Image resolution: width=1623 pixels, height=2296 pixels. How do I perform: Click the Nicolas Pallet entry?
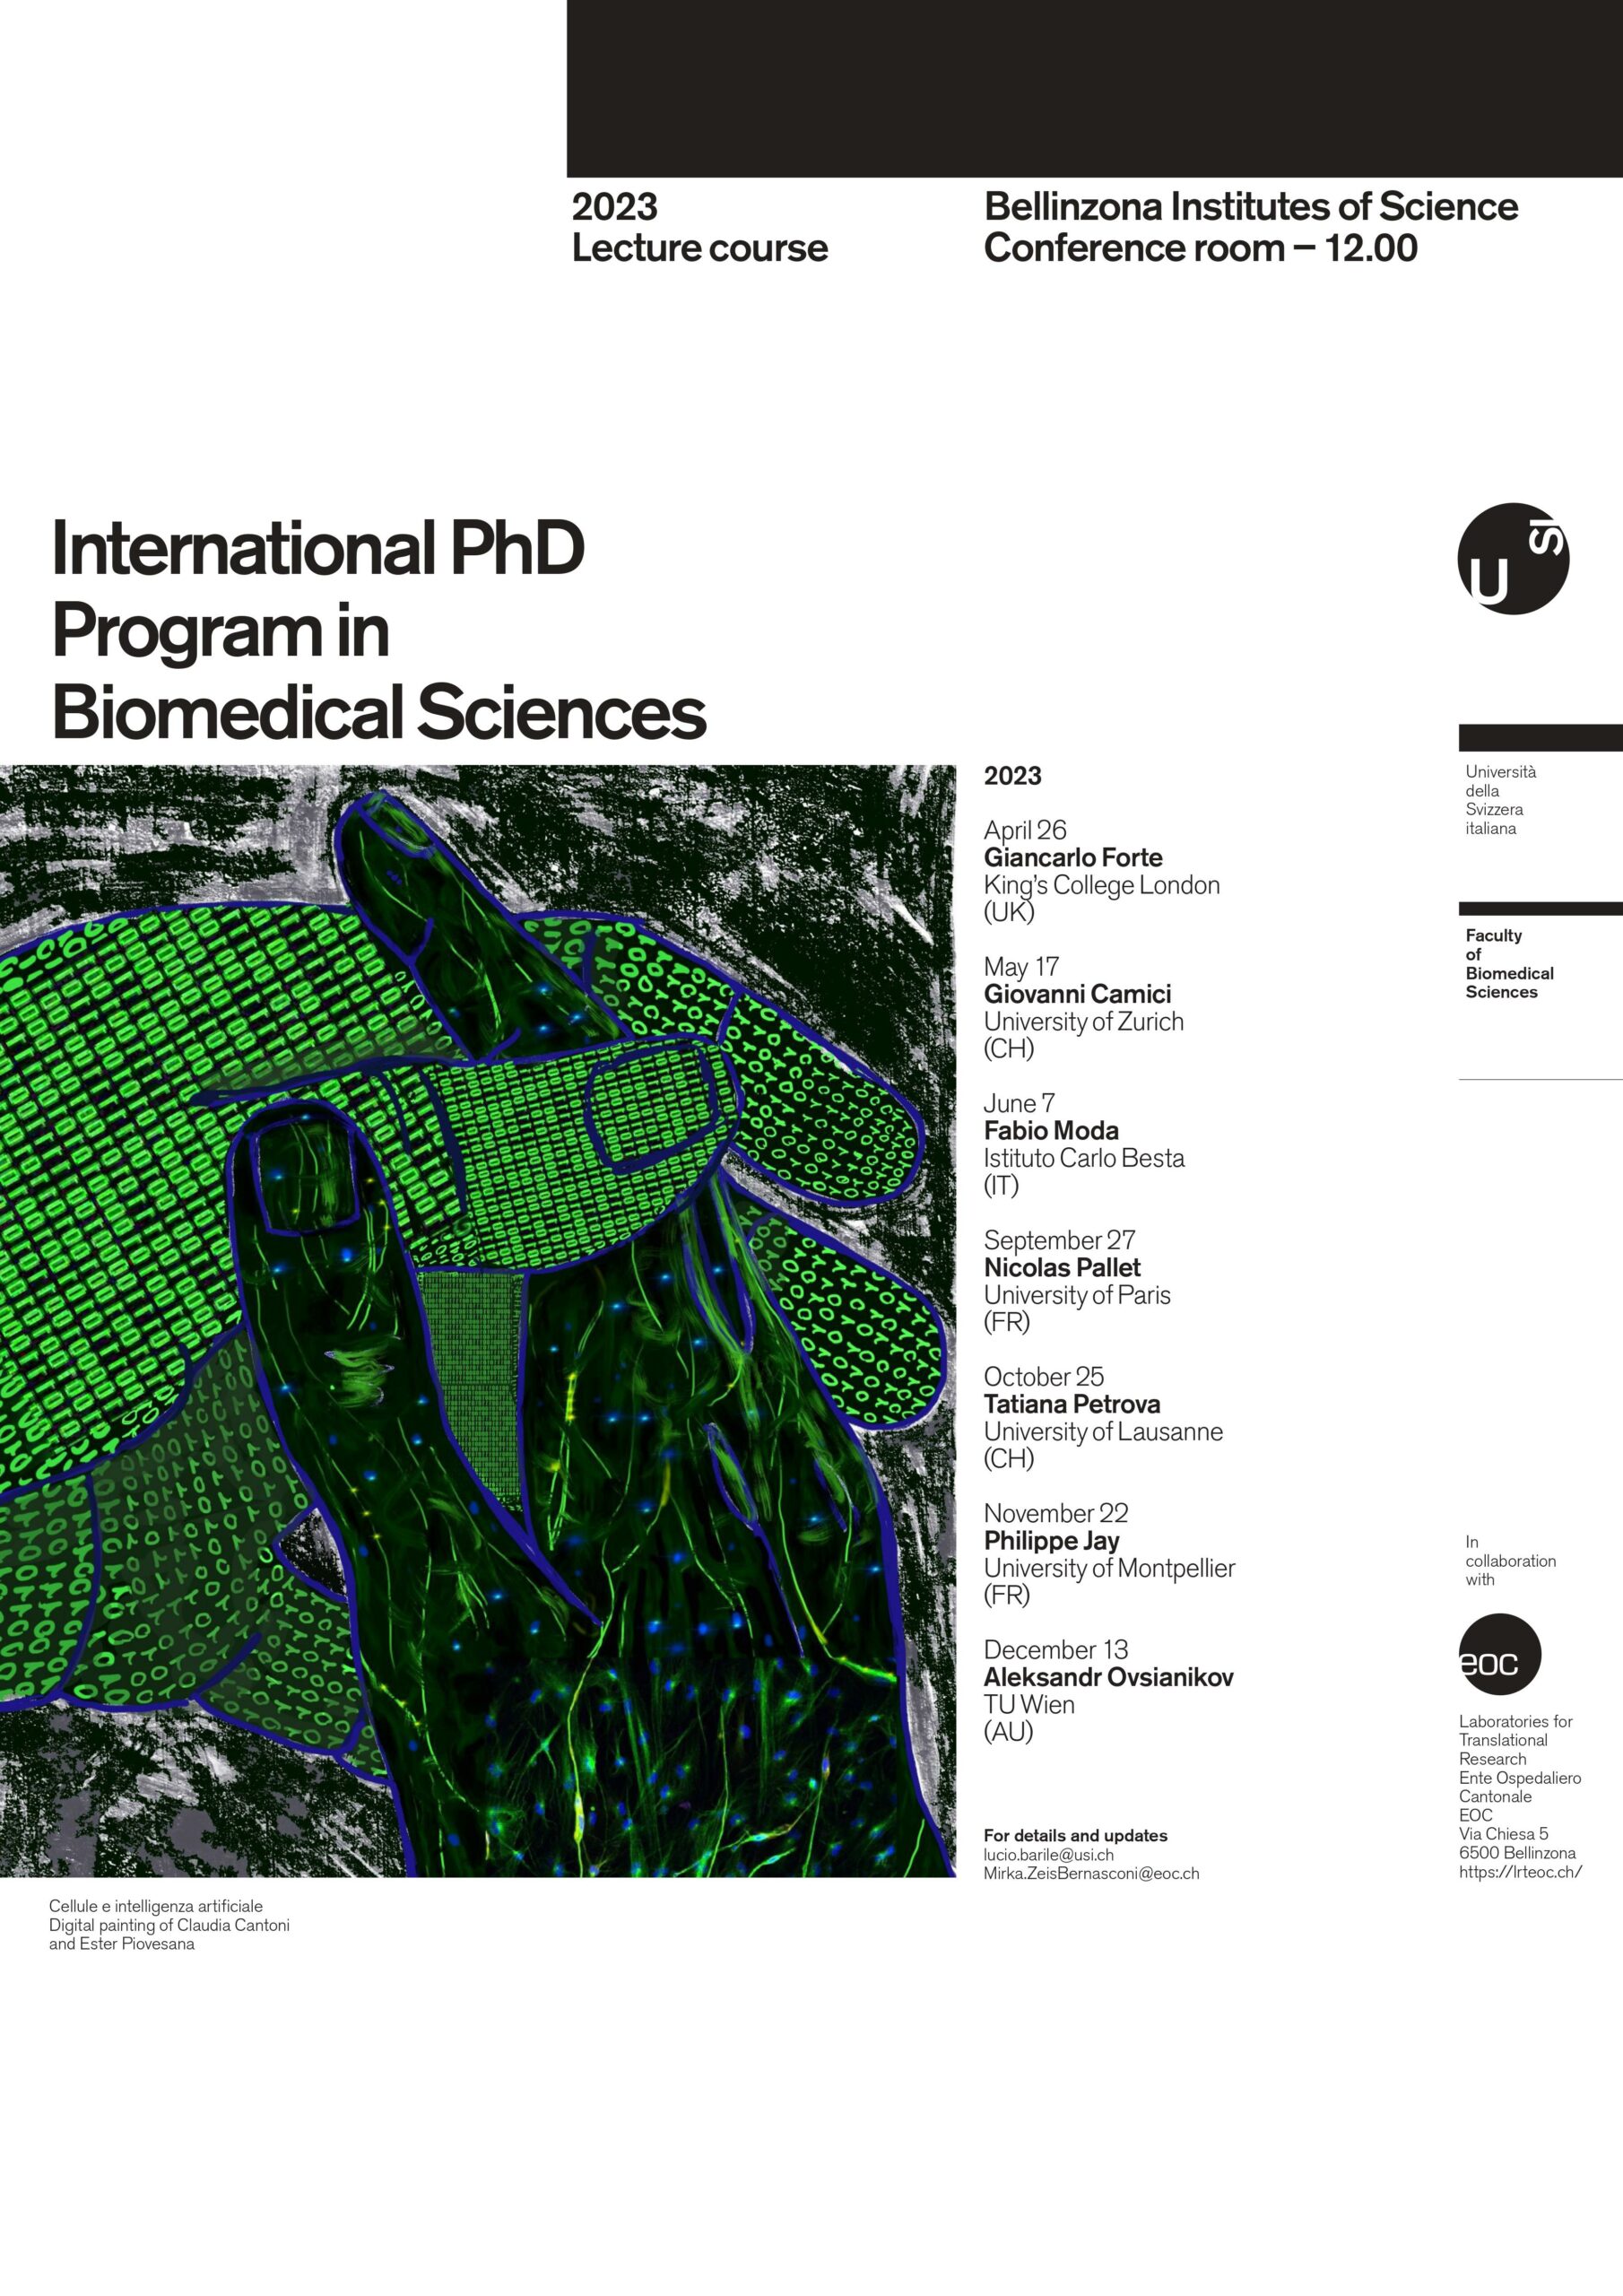(x=1077, y=1281)
